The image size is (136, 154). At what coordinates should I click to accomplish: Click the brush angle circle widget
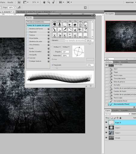[x=78, y=51]
